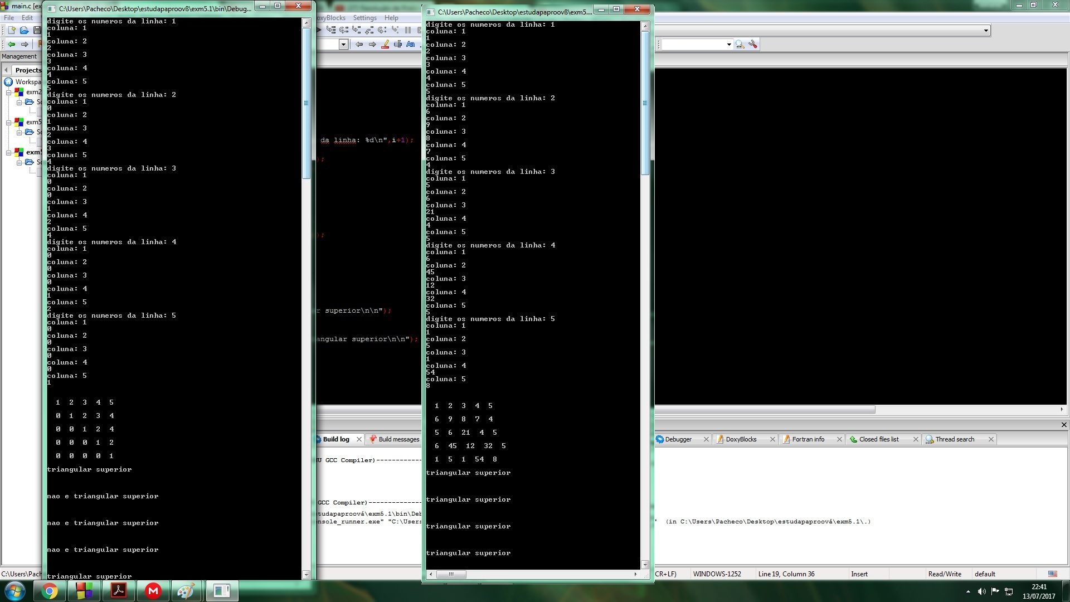Click the selected text toggle icon
The image size is (1070, 602).
(x=398, y=44)
